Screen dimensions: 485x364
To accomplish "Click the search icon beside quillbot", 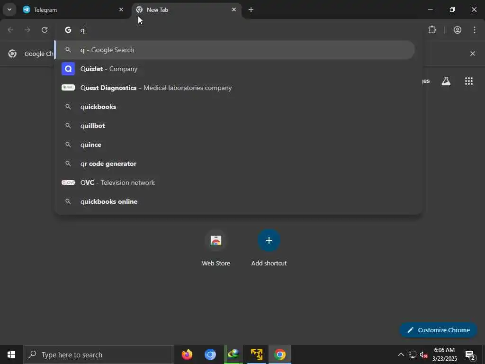I will click(x=68, y=126).
